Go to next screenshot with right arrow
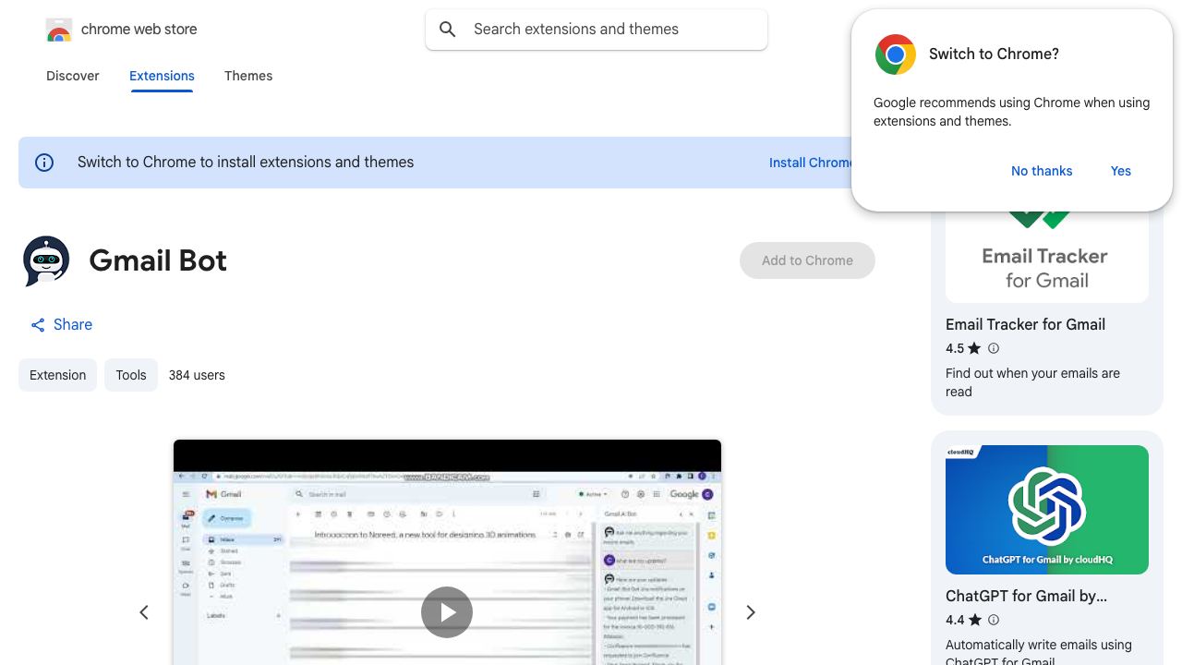 (751, 612)
